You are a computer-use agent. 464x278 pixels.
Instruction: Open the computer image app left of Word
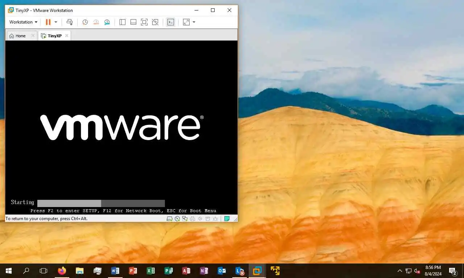point(98,271)
